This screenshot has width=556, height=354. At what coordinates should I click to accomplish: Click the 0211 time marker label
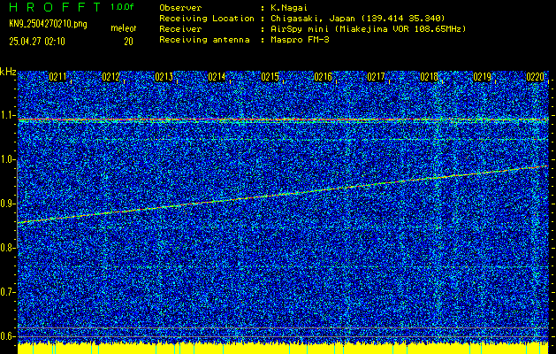click(57, 77)
